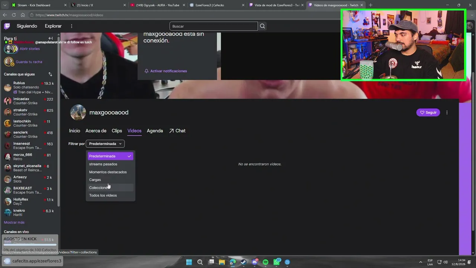
Task: Open the senclerk channel avatar
Action: click(x=8, y=134)
